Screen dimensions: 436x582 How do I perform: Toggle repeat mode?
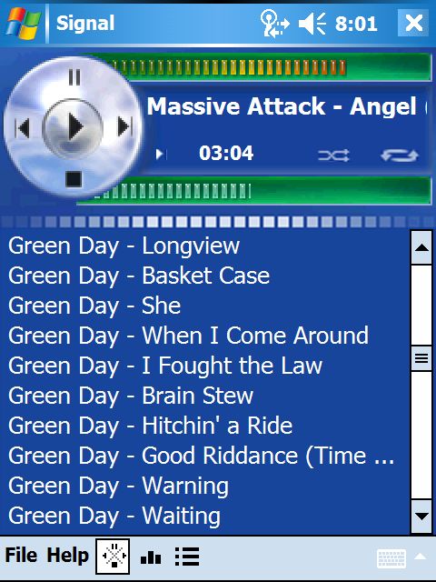pyautogui.click(x=400, y=156)
